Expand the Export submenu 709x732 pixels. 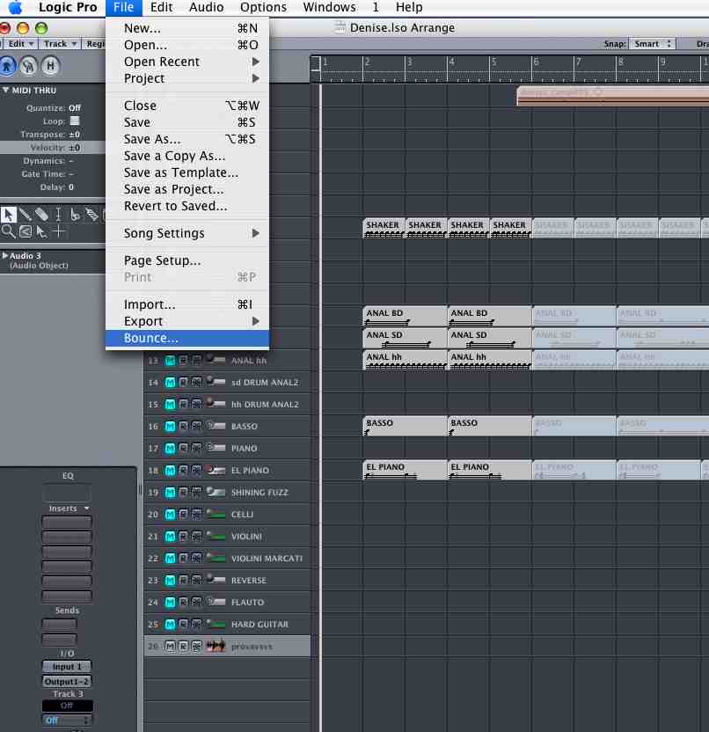pyautogui.click(x=187, y=321)
